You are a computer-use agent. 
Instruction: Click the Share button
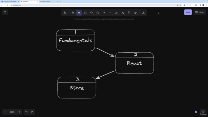point(188,12)
